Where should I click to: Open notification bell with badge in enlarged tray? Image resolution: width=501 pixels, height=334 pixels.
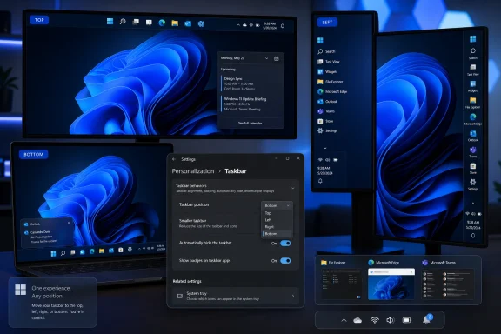pos(427,319)
